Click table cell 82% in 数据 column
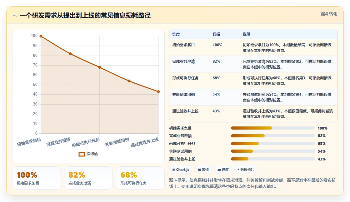350x202 pixels. pyautogui.click(x=216, y=61)
